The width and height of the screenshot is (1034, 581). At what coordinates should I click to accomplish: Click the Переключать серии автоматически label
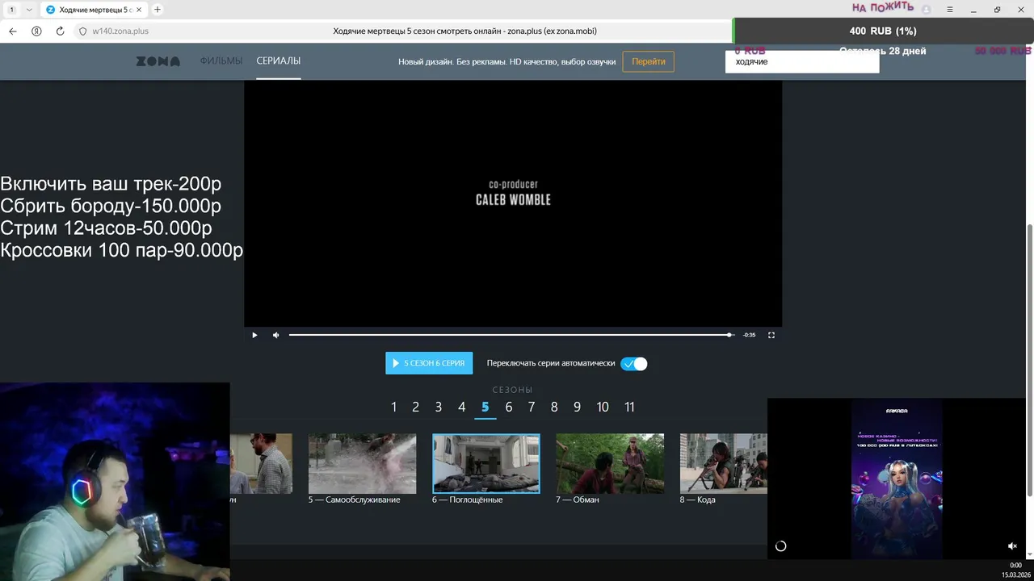[x=551, y=364]
